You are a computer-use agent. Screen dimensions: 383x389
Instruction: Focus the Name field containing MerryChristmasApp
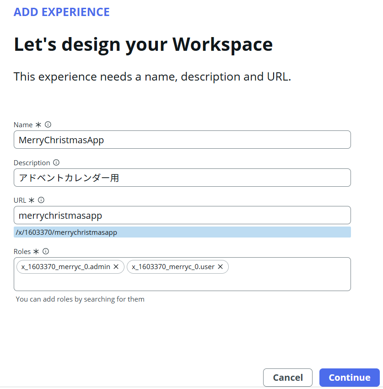pos(182,140)
